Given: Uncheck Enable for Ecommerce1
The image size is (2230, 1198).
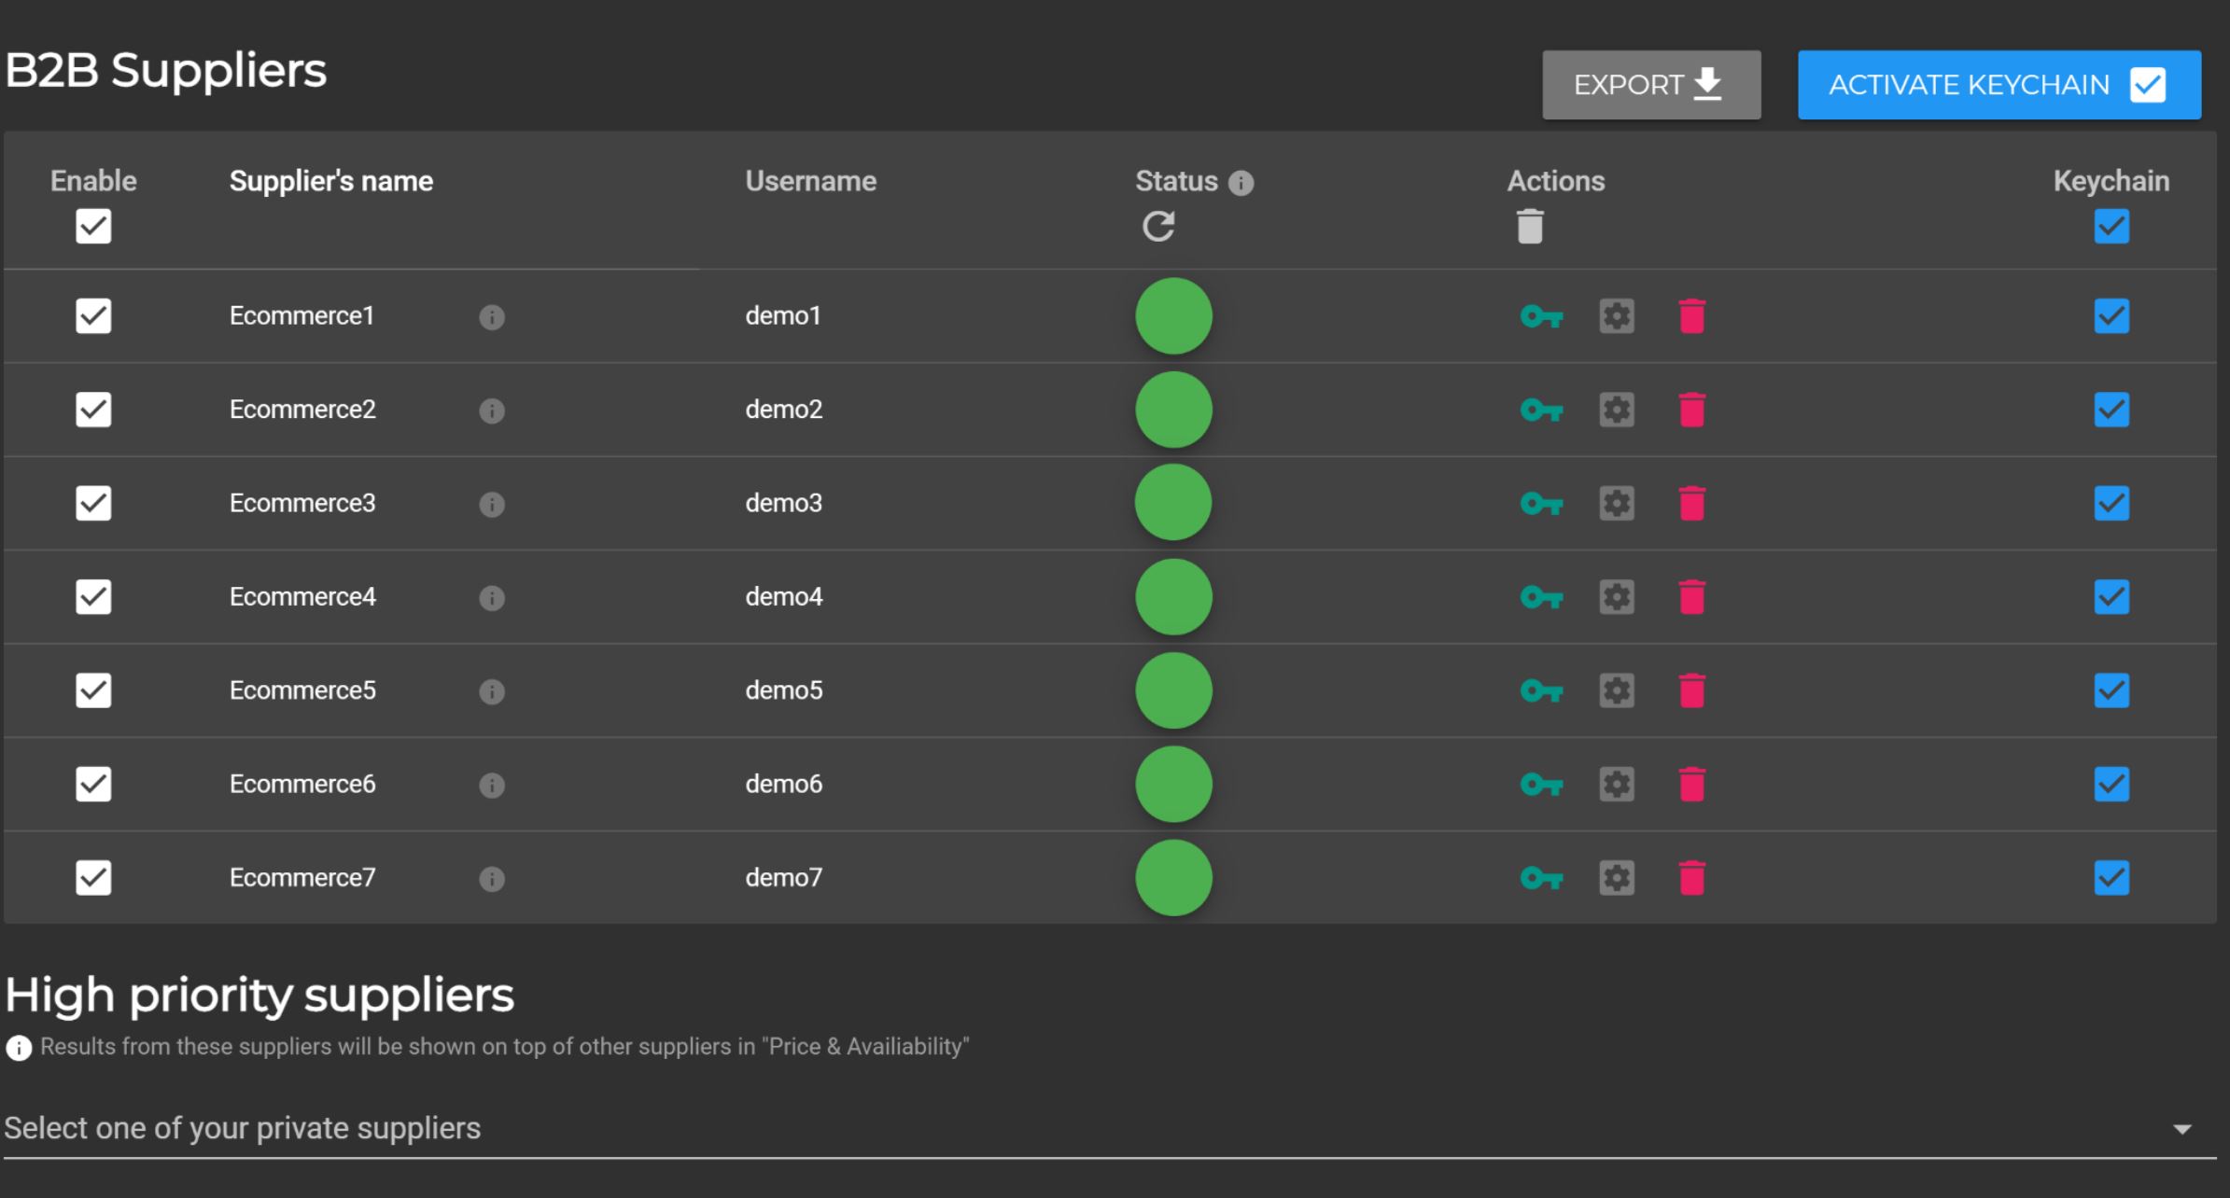Looking at the screenshot, I should (x=93, y=316).
